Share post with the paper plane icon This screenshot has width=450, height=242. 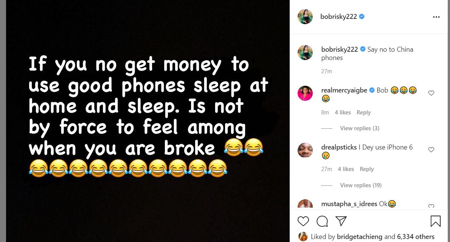coord(341,221)
